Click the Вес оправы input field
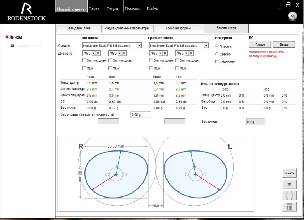This screenshot has height=220, width=304. pyautogui.click(x=141, y=115)
